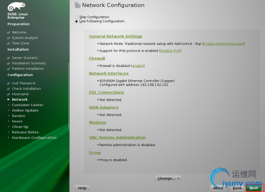Open the Network Interfaces heading link
Screen dimensions: 265x192
click(x=109, y=73)
